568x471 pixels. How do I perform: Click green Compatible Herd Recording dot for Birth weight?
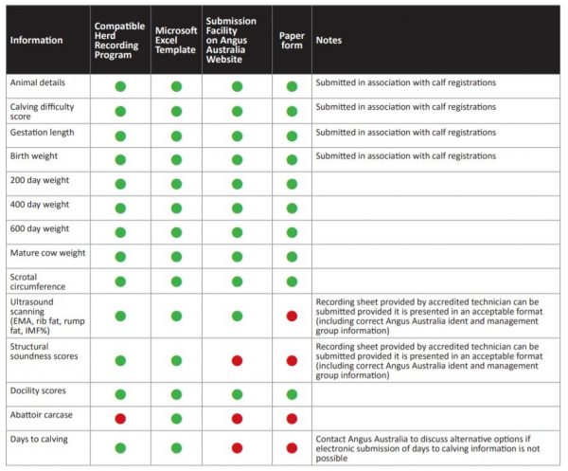point(120,158)
